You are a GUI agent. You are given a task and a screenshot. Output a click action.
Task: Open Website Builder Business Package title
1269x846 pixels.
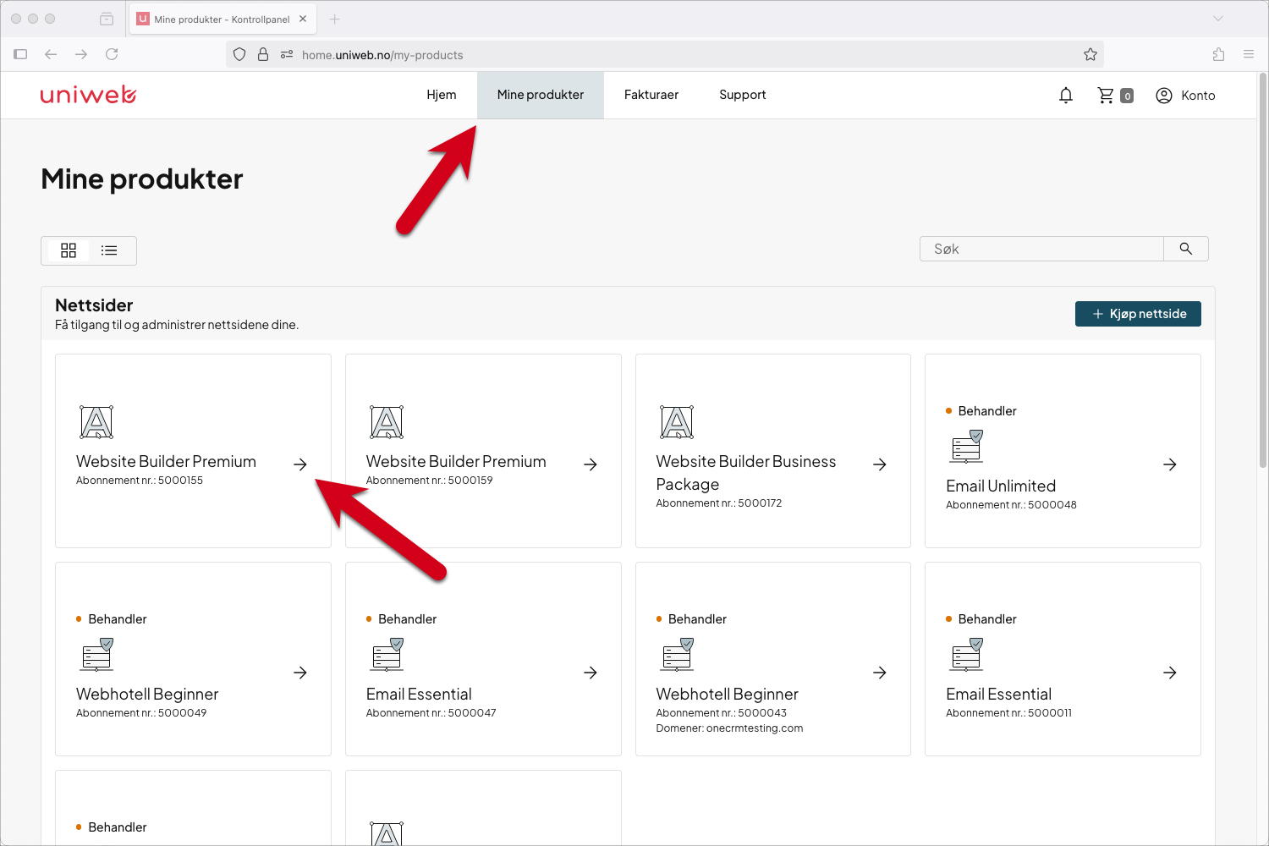click(x=746, y=473)
